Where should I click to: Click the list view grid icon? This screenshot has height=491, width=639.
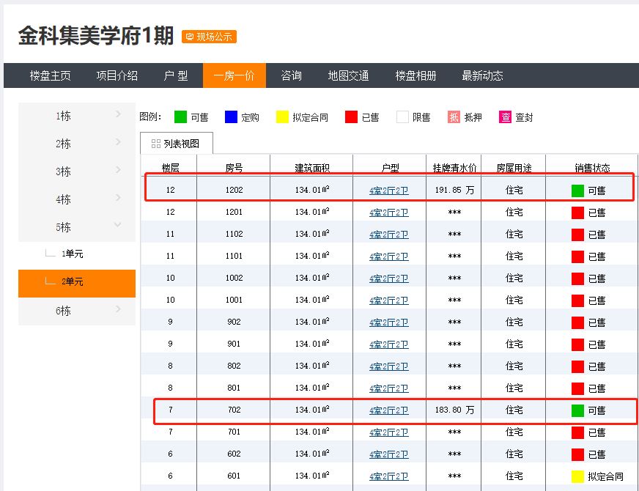click(155, 144)
